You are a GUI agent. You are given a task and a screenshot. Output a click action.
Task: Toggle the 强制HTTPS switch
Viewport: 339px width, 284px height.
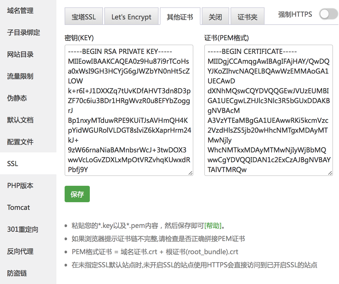329,14
